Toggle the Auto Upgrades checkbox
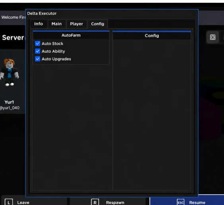 click(37, 59)
